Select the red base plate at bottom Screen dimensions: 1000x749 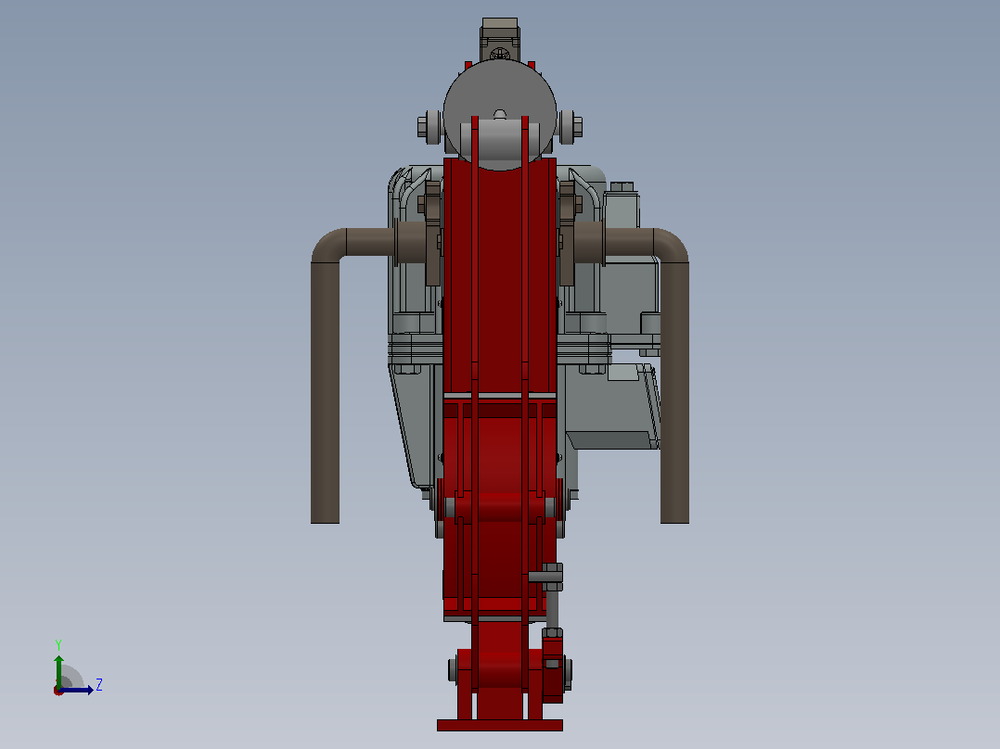click(x=500, y=726)
